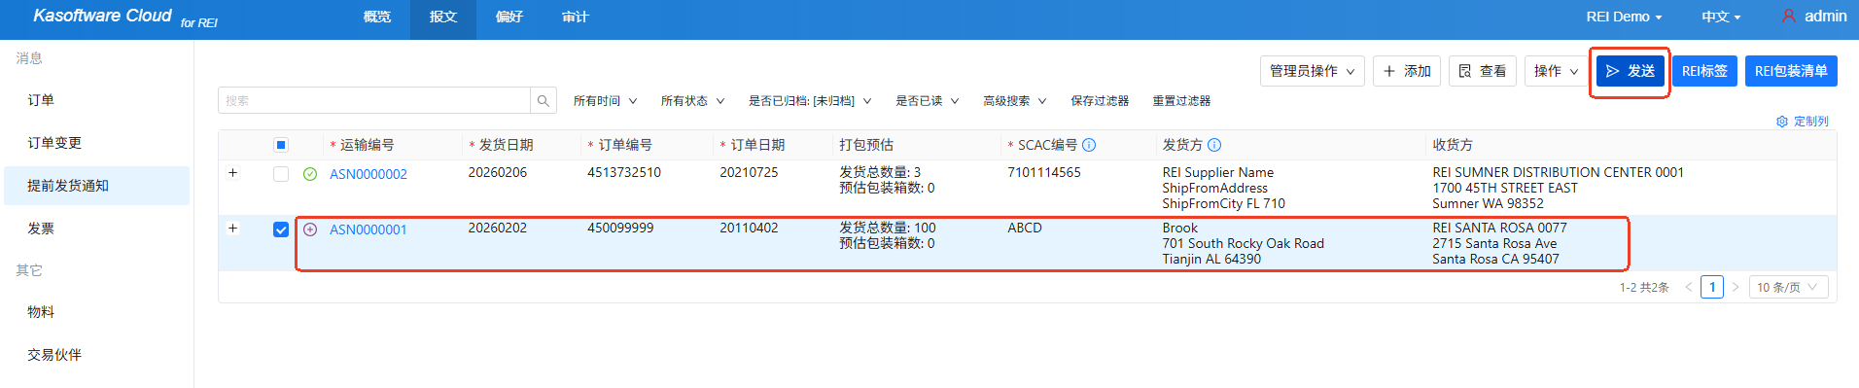Open the 是否已归档 filter dropdown
This screenshot has height=388, width=1859.
point(810,101)
